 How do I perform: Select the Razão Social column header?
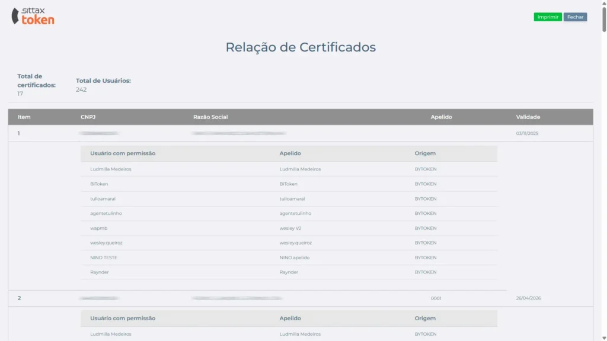coord(210,117)
